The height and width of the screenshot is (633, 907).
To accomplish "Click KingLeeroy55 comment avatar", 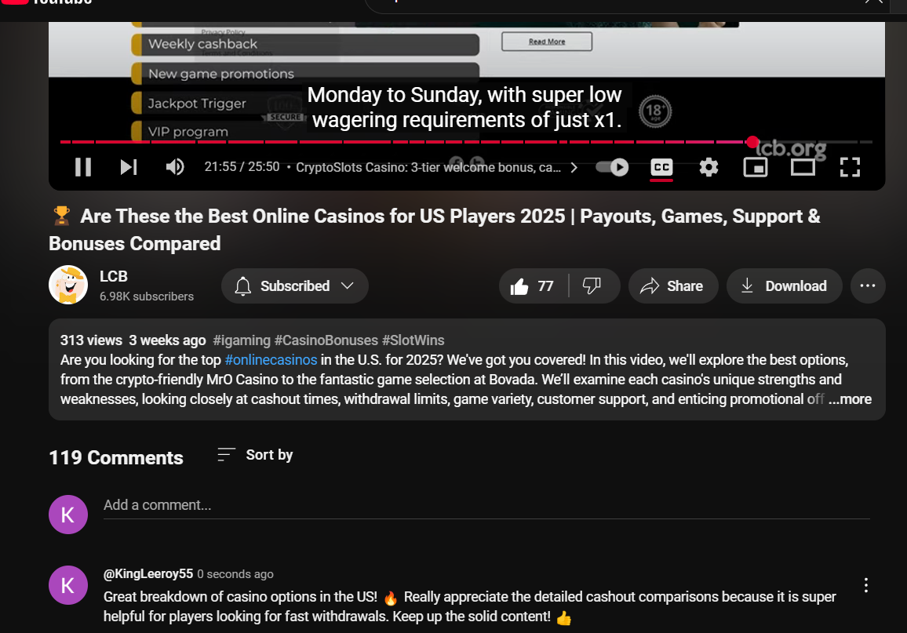I will coord(68,585).
